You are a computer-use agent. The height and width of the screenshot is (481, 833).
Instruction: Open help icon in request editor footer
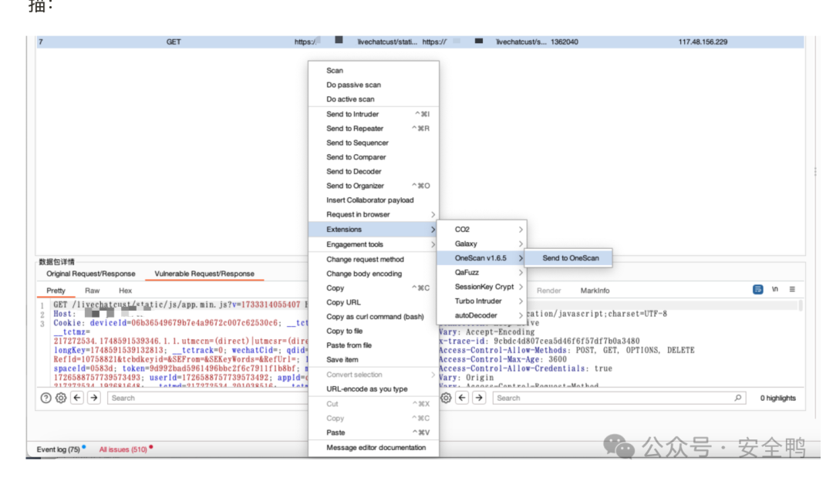tap(46, 398)
